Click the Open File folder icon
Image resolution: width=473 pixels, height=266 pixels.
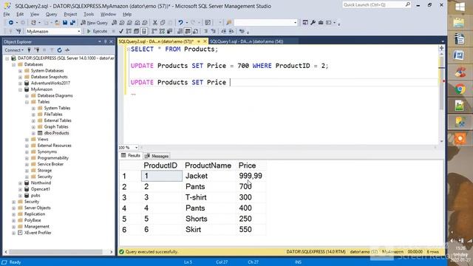pyautogui.click(x=57, y=23)
